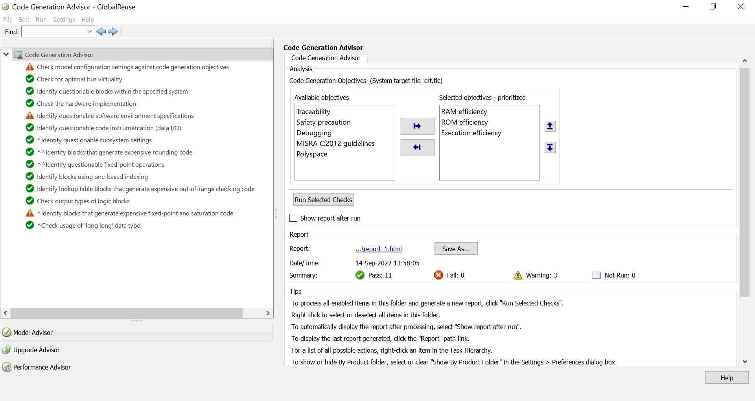Open the Settings menu
755x401 pixels.
coord(64,20)
